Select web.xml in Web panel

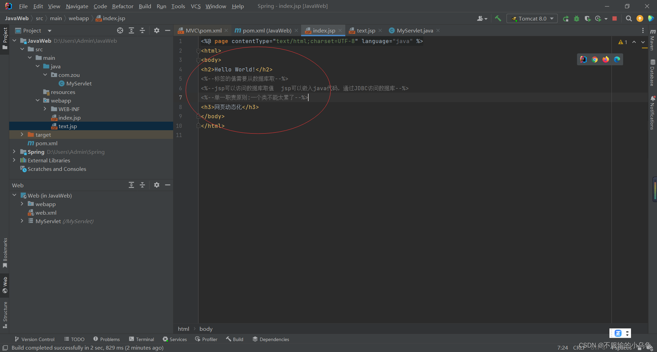46,213
